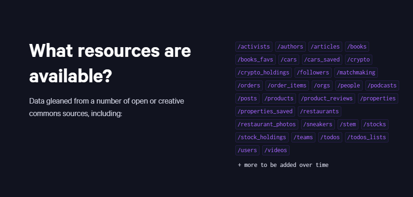Open the /todos resource tag

330,137
